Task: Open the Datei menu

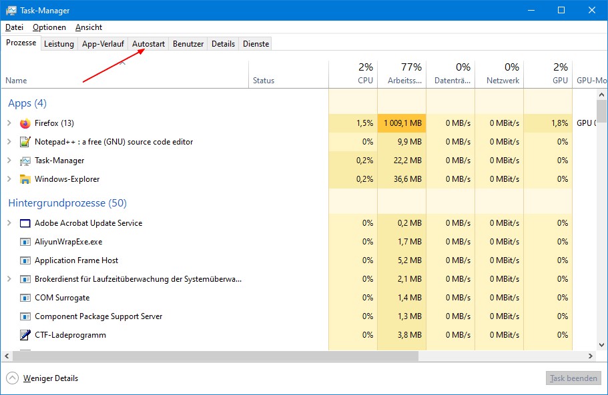Action: pos(14,27)
